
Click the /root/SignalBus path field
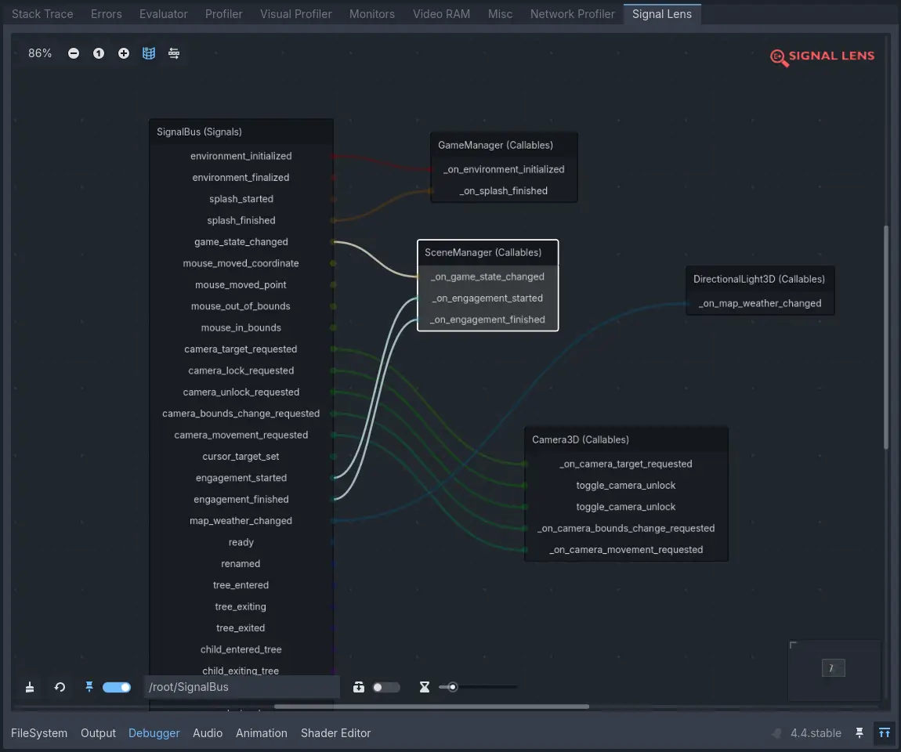coord(243,687)
